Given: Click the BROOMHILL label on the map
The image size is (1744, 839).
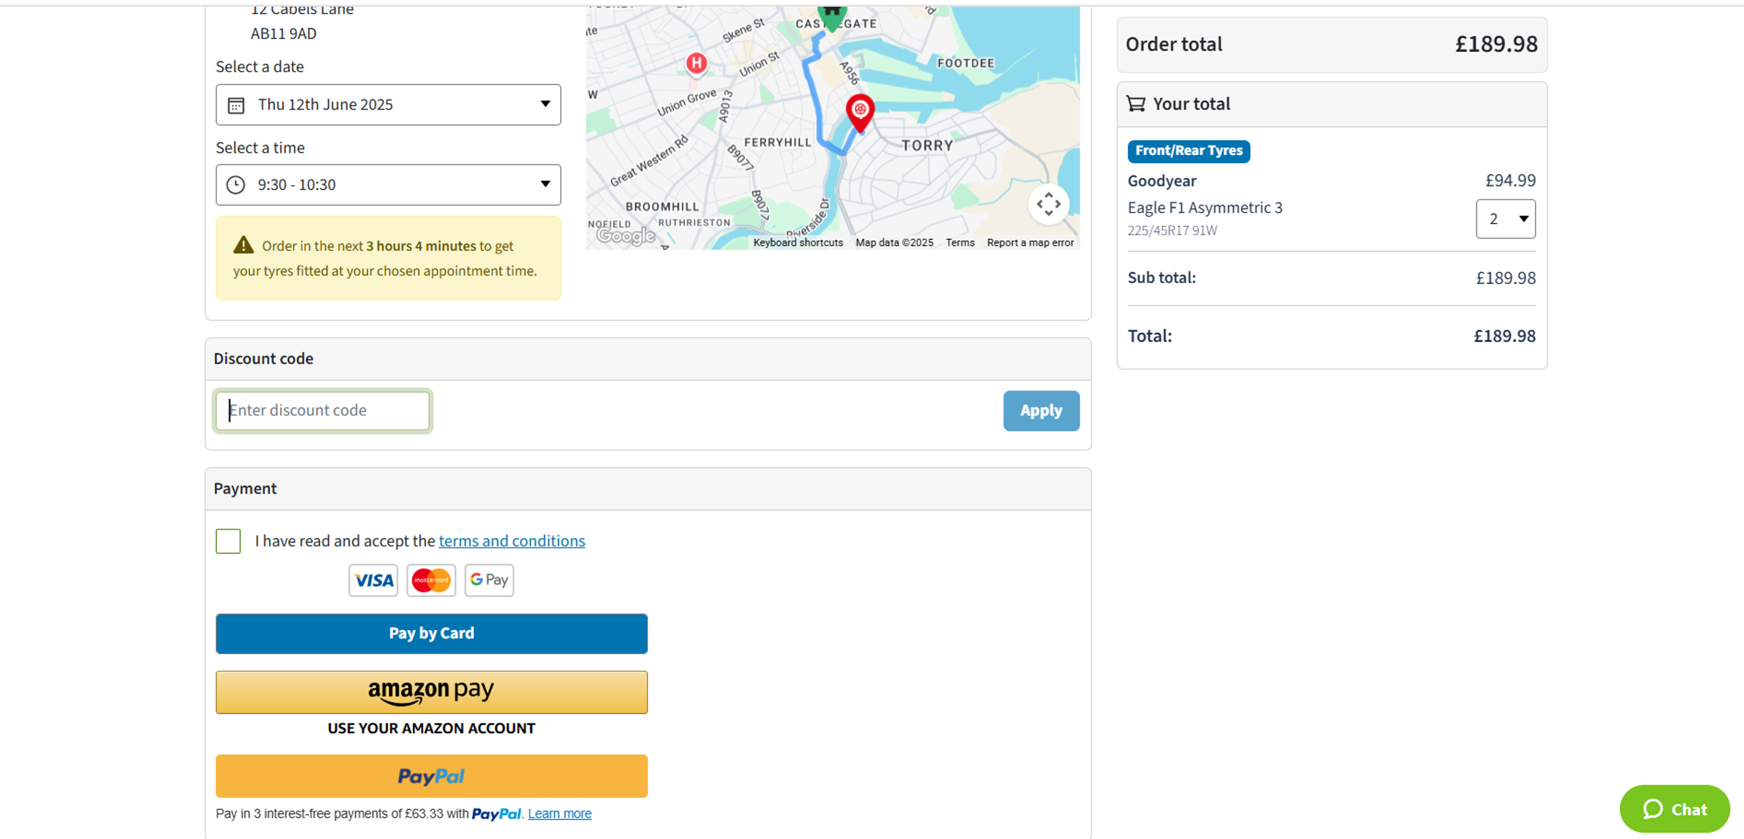Looking at the screenshot, I should 661,207.
